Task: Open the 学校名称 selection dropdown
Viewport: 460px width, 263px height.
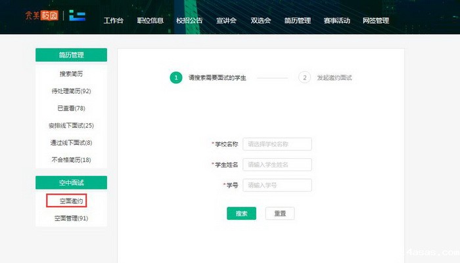Action: [277, 144]
